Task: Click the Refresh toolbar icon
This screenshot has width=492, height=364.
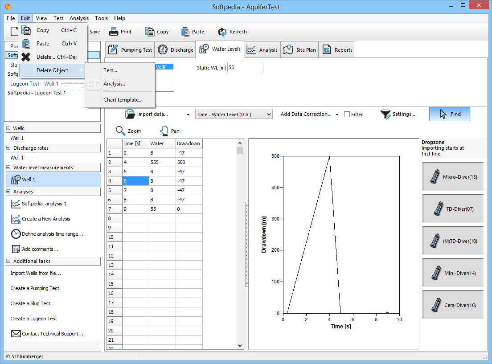Action: tap(222, 32)
